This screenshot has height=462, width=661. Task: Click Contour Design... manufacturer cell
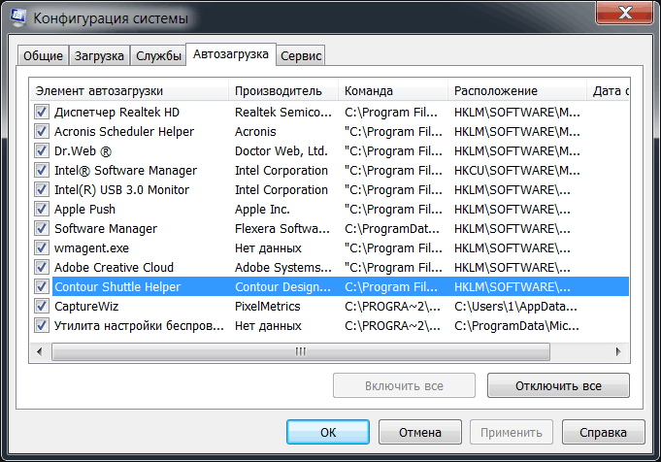pos(282,286)
